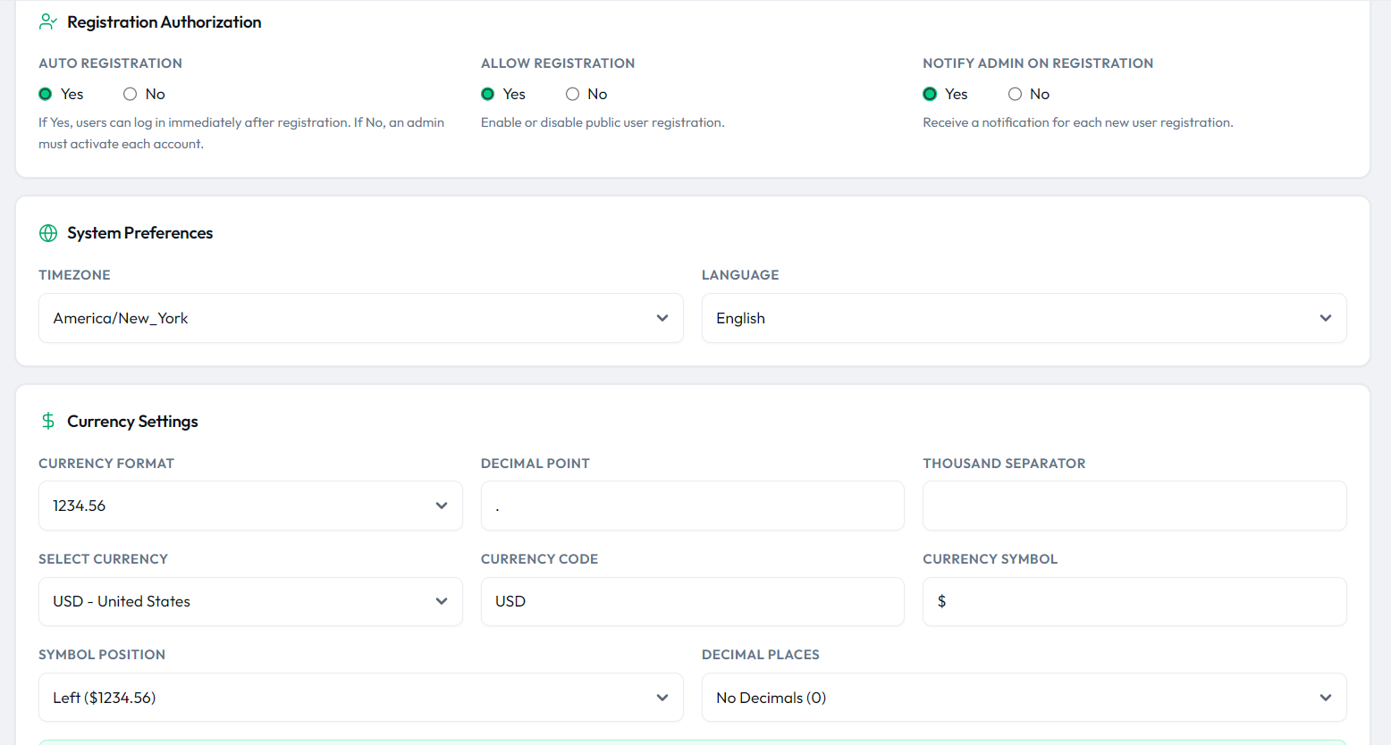The height and width of the screenshot is (745, 1391).
Task: Select No for Allow Registration
Action: (573, 94)
